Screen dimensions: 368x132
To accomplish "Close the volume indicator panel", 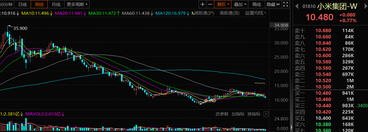I will 266,114.
